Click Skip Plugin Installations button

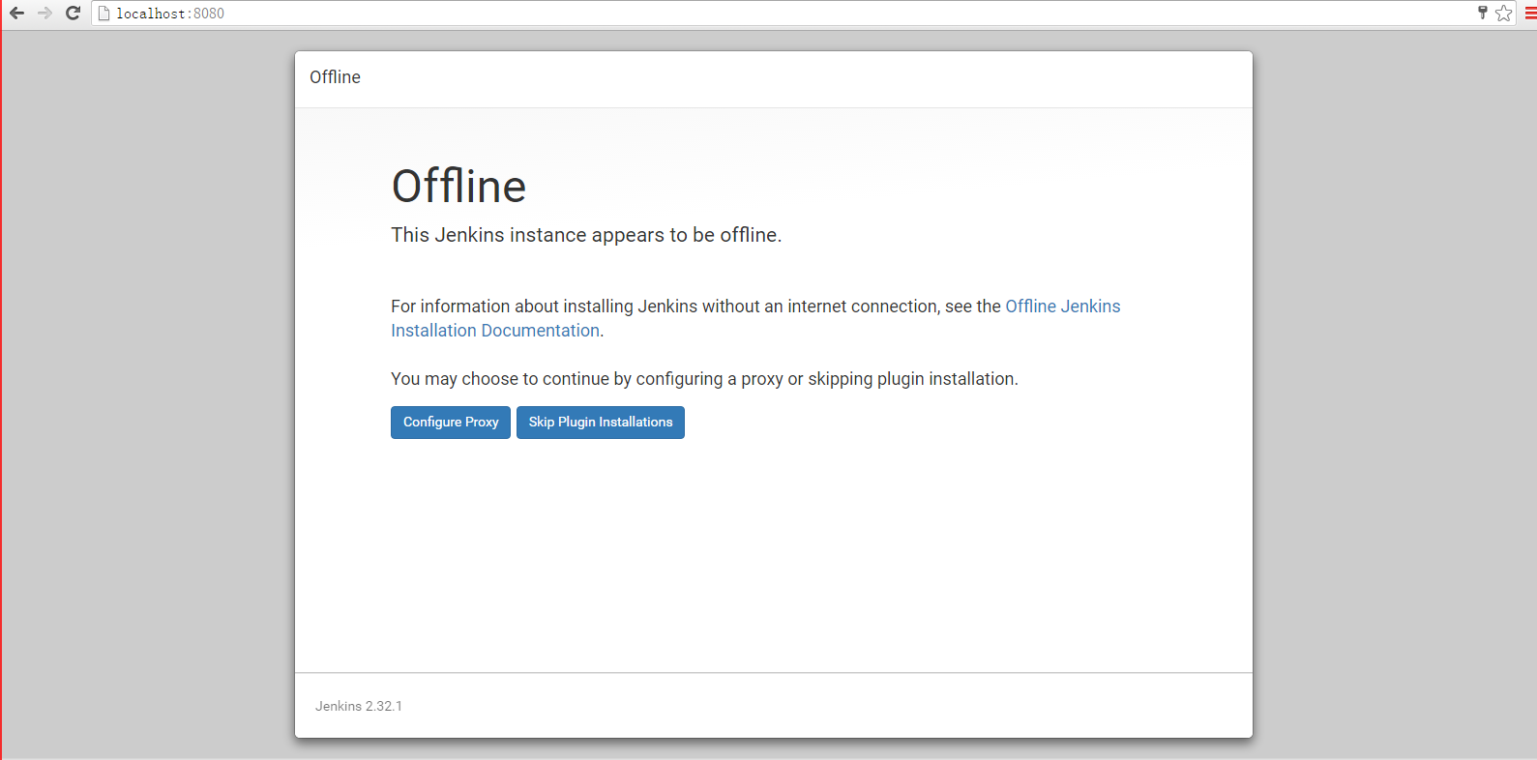[x=601, y=423]
